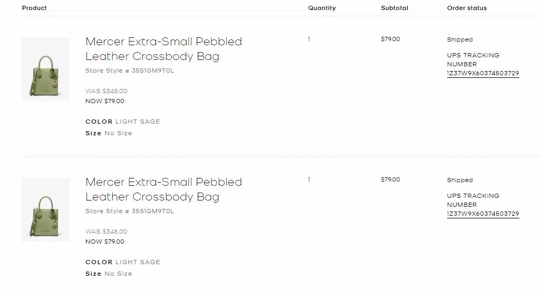
Task: Click the second item's quantity value
Action: pyautogui.click(x=309, y=180)
